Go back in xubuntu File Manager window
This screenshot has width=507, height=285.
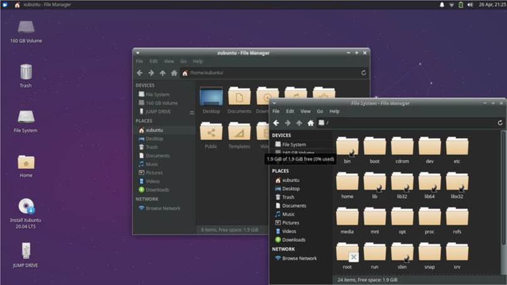[139, 73]
